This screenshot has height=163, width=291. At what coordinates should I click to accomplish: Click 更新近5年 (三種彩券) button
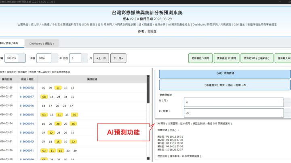[x=257, y=58]
